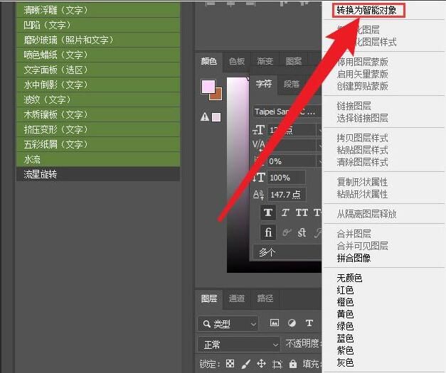The height and width of the screenshot is (373, 446).
Task: Open the 类型 layer filter dropdown
Action: (228, 323)
